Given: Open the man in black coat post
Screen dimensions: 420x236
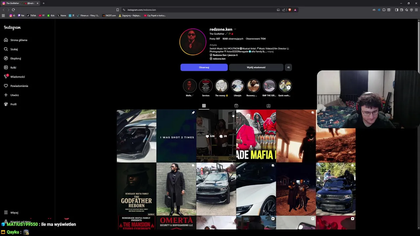Looking at the screenshot, I should [176, 189].
